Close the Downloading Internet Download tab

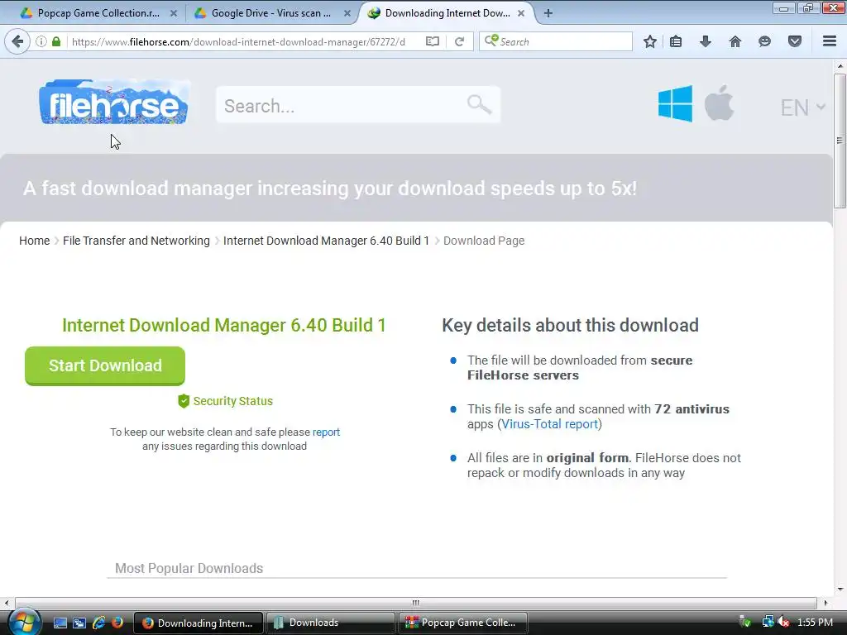tap(521, 13)
